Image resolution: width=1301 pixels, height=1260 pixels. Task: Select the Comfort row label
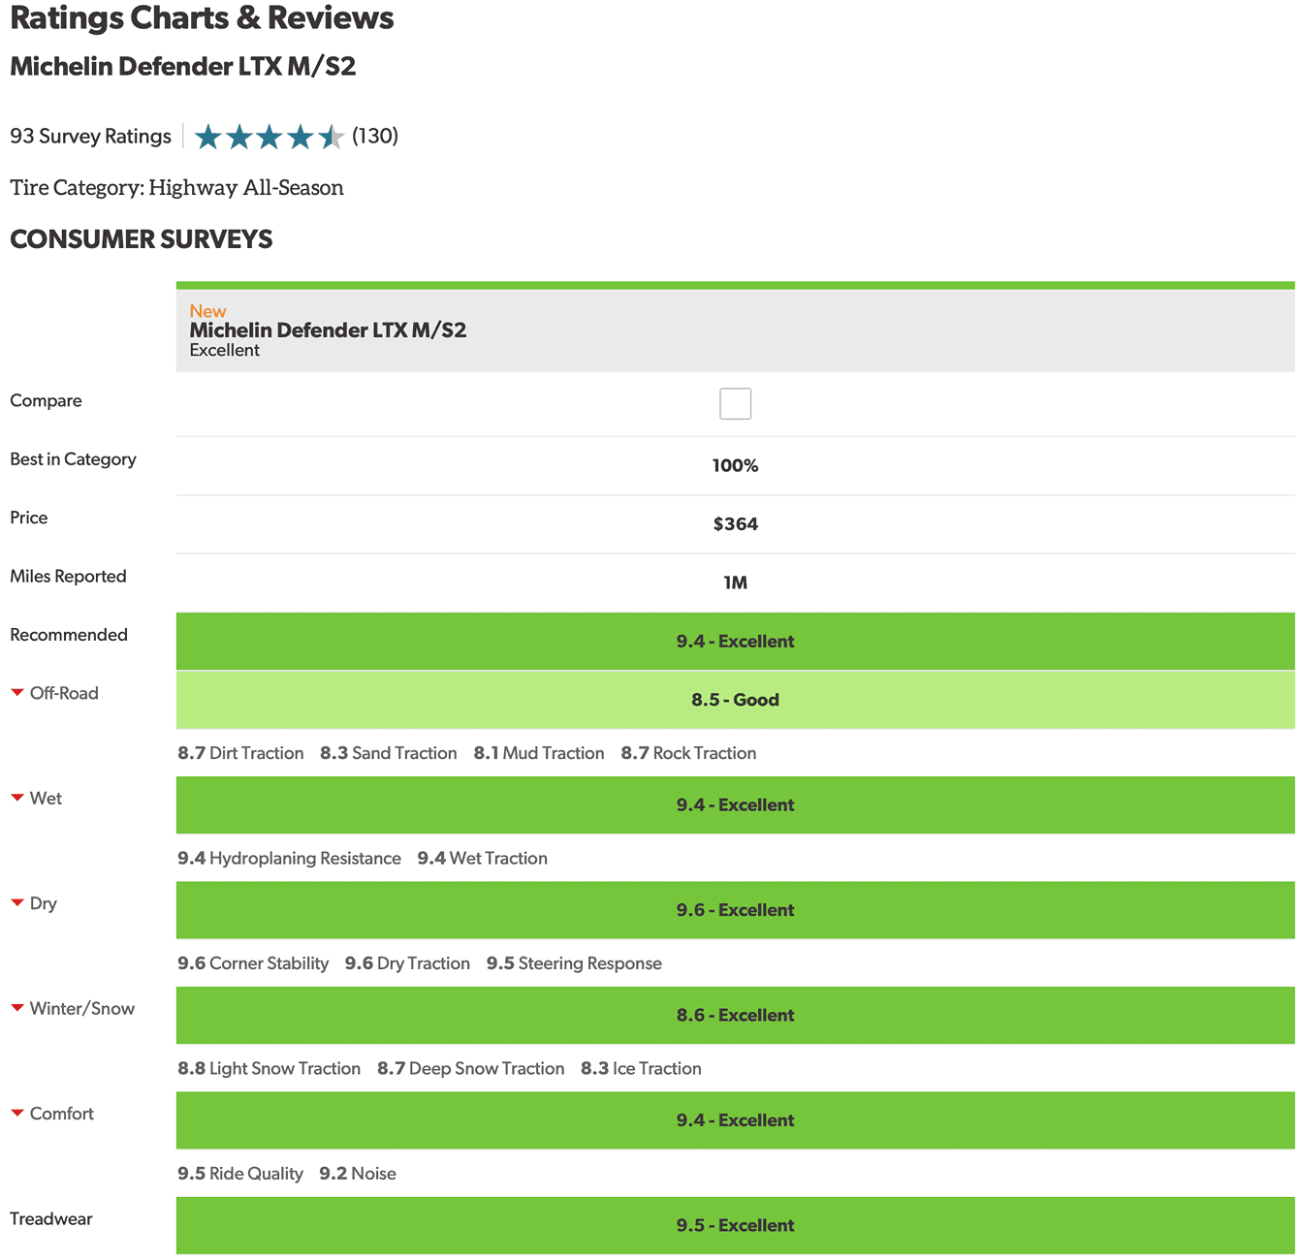coord(62,1114)
